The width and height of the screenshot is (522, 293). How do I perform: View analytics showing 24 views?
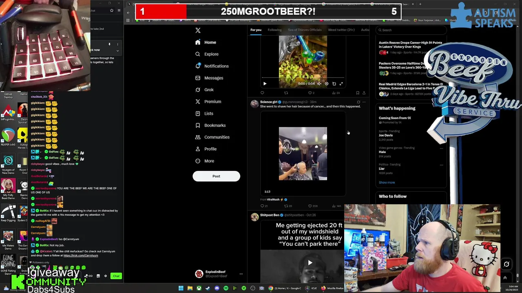pos(336,93)
